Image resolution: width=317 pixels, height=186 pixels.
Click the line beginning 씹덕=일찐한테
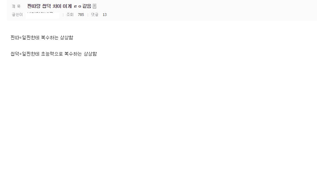(x=54, y=54)
